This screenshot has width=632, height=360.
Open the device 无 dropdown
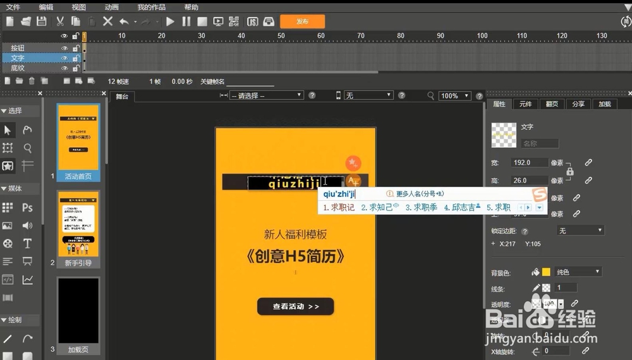368,95
